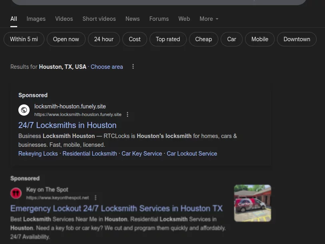Viewport: 325px width, 244px height.
Task: Toggle the Open now filter chip
Action: pos(66,39)
